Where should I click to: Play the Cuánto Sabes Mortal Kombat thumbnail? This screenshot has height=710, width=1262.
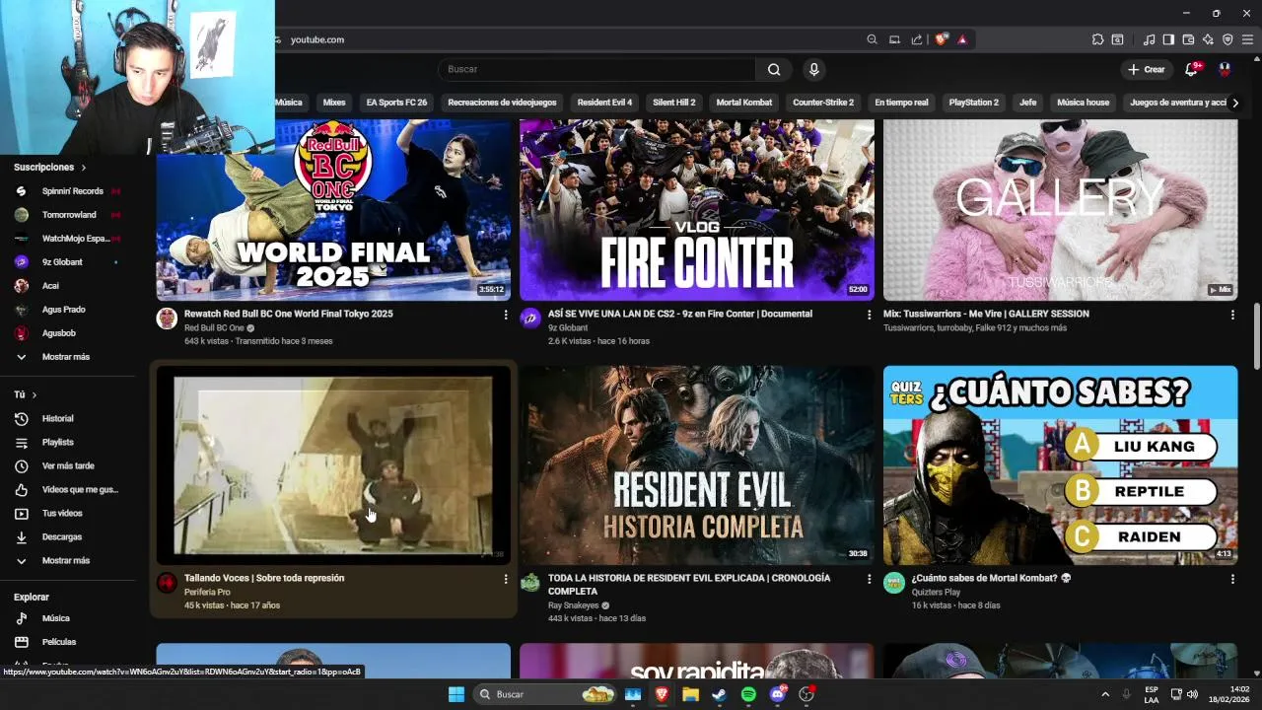1060,465
